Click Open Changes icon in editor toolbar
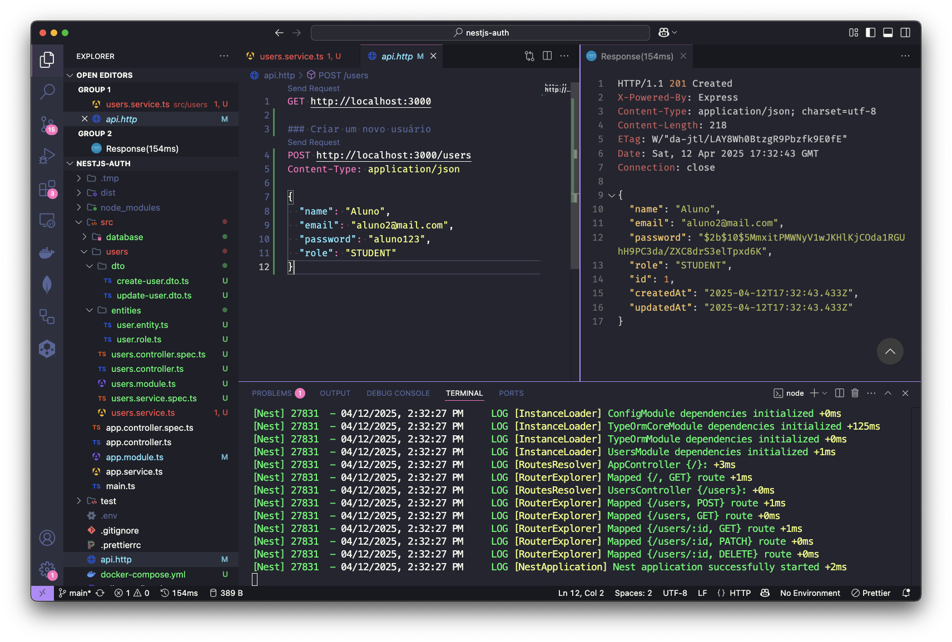 click(x=529, y=56)
